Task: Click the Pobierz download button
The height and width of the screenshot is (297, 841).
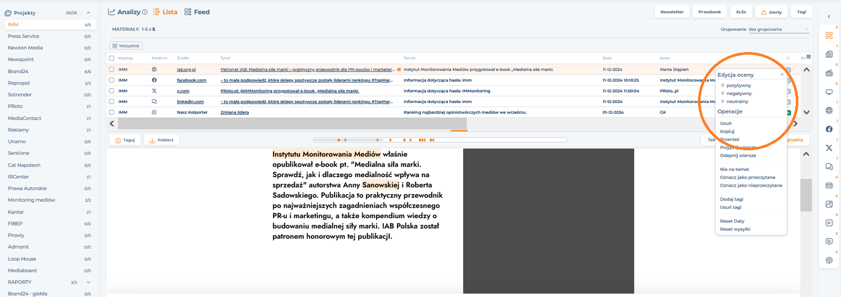Action: pos(161,140)
